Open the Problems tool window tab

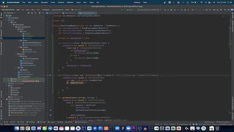coord(31,122)
